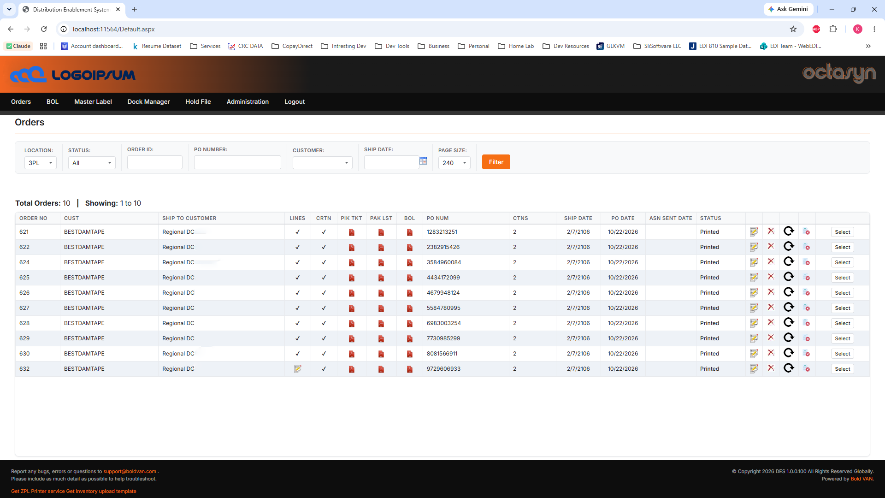
Task: Go to the Dock Manager menu
Action: pos(149,101)
